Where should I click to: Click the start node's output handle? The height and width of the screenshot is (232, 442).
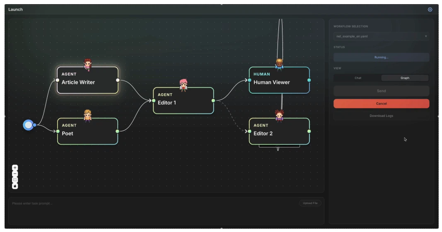click(x=34, y=125)
